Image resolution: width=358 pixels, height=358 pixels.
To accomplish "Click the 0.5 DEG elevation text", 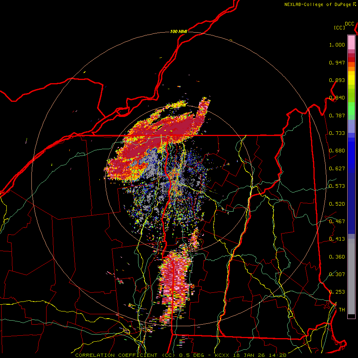I will 191,355.
